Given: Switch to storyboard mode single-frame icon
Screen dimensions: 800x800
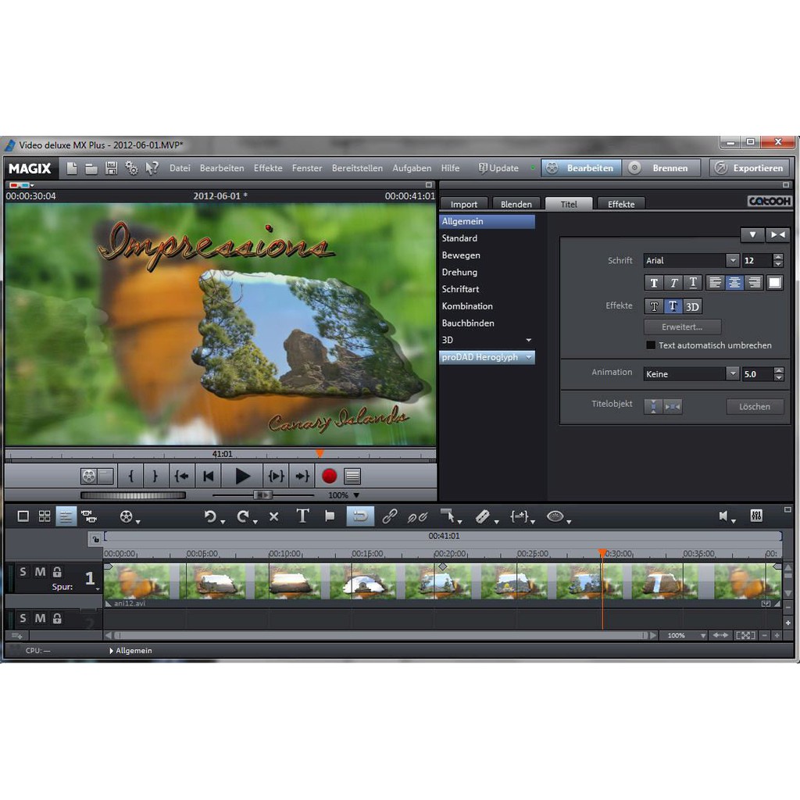Looking at the screenshot, I should tap(23, 516).
